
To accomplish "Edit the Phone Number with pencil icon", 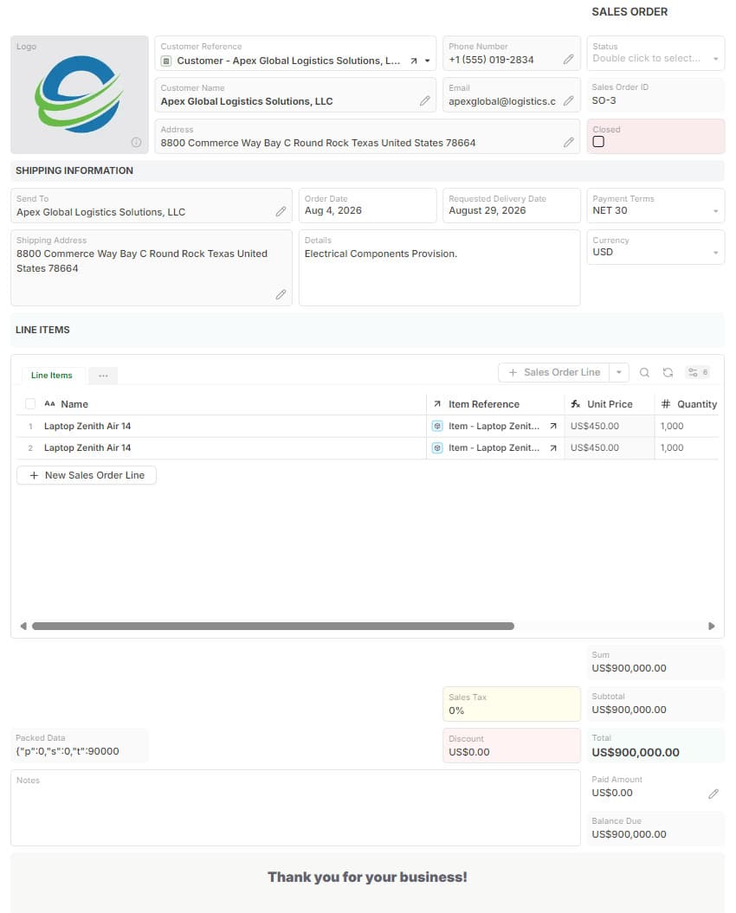I will [568, 60].
